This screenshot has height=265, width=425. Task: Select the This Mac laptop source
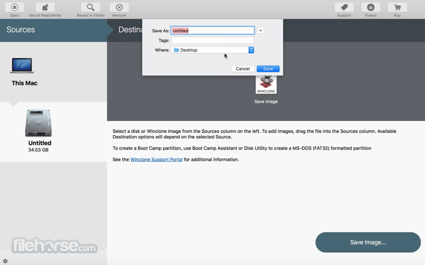coord(22,65)
